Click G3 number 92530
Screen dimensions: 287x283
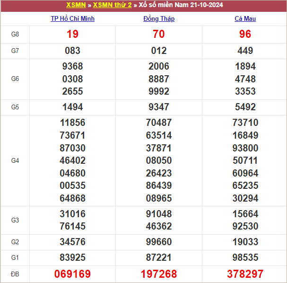[x=245, y=226]
